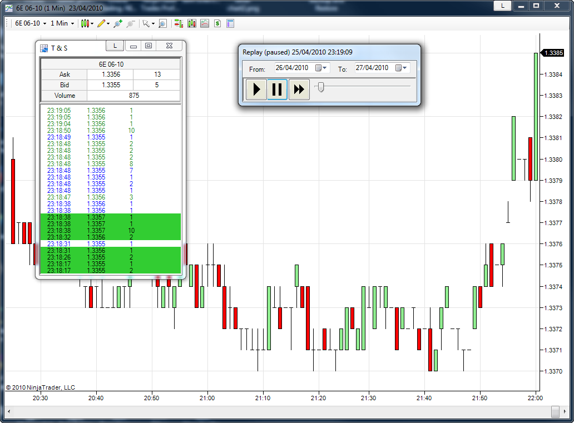574x423 pixels.
Task: Click the zoom in magnifier icon
Action: click(x=118, y=24)
